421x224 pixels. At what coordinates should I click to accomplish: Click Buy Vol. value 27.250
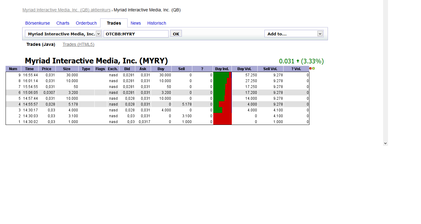coord(251,81)
